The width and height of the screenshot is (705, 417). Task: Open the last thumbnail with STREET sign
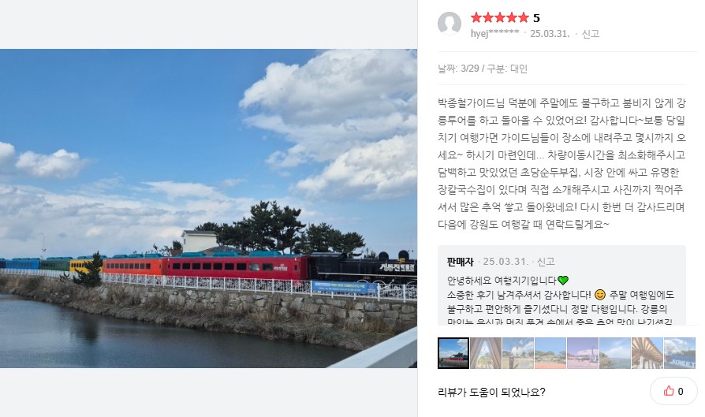click(680, 353)
